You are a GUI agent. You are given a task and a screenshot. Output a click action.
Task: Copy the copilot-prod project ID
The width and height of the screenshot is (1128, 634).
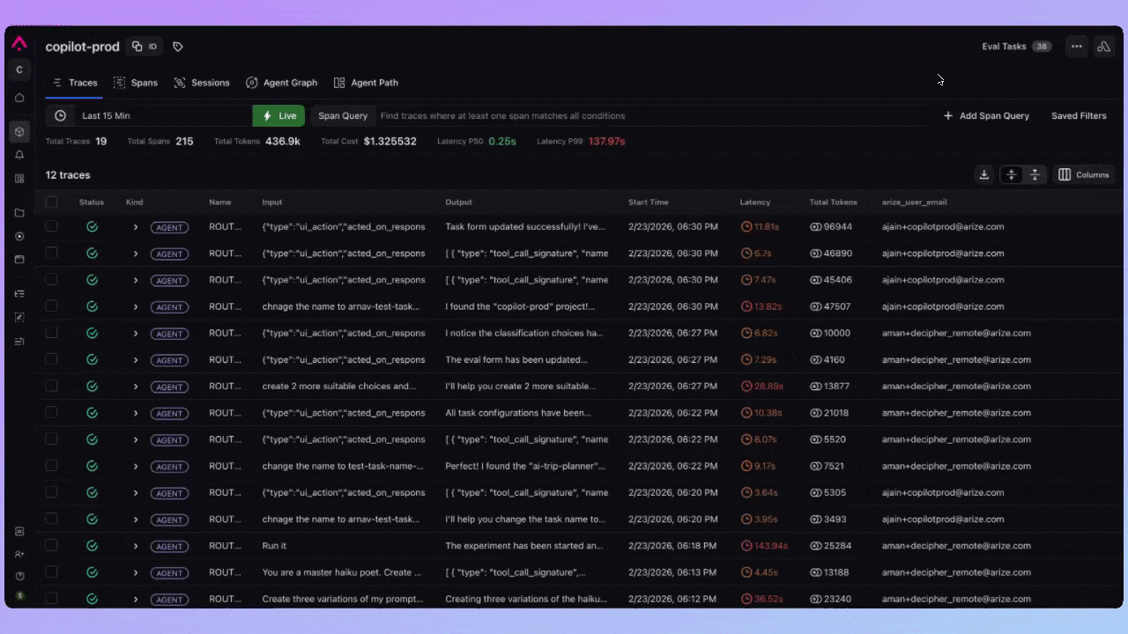[x=145, y=47]
